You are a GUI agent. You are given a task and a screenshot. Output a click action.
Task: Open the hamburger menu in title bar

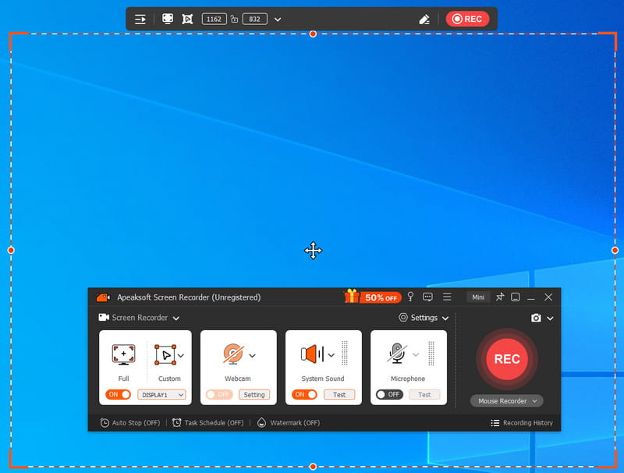tap(447, 297)
